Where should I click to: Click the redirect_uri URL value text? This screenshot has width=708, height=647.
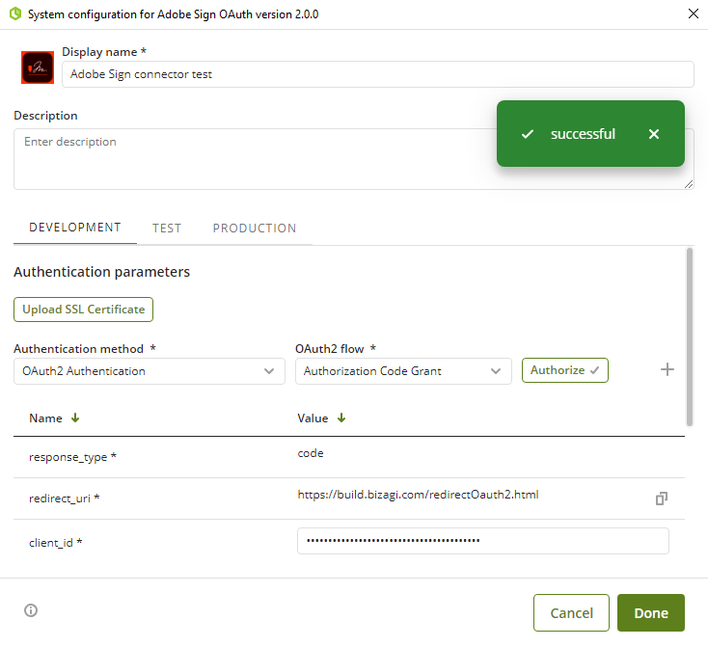coord(418,495)
